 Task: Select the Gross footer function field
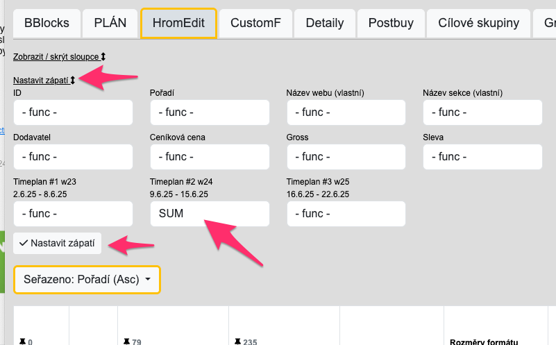(346, 157)
